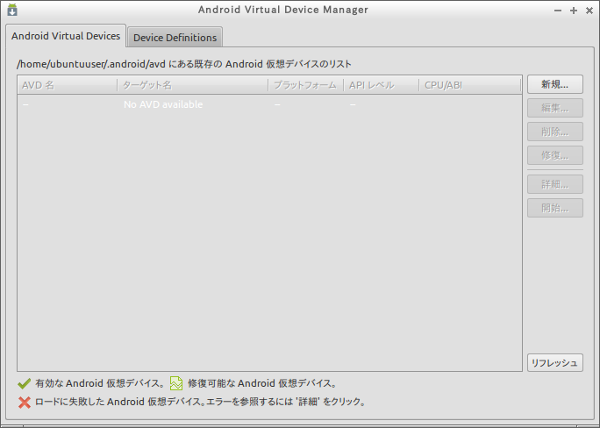Maximize the window with the plus button
The width and height of the screenshot is (600, 428).
[574, 11]
